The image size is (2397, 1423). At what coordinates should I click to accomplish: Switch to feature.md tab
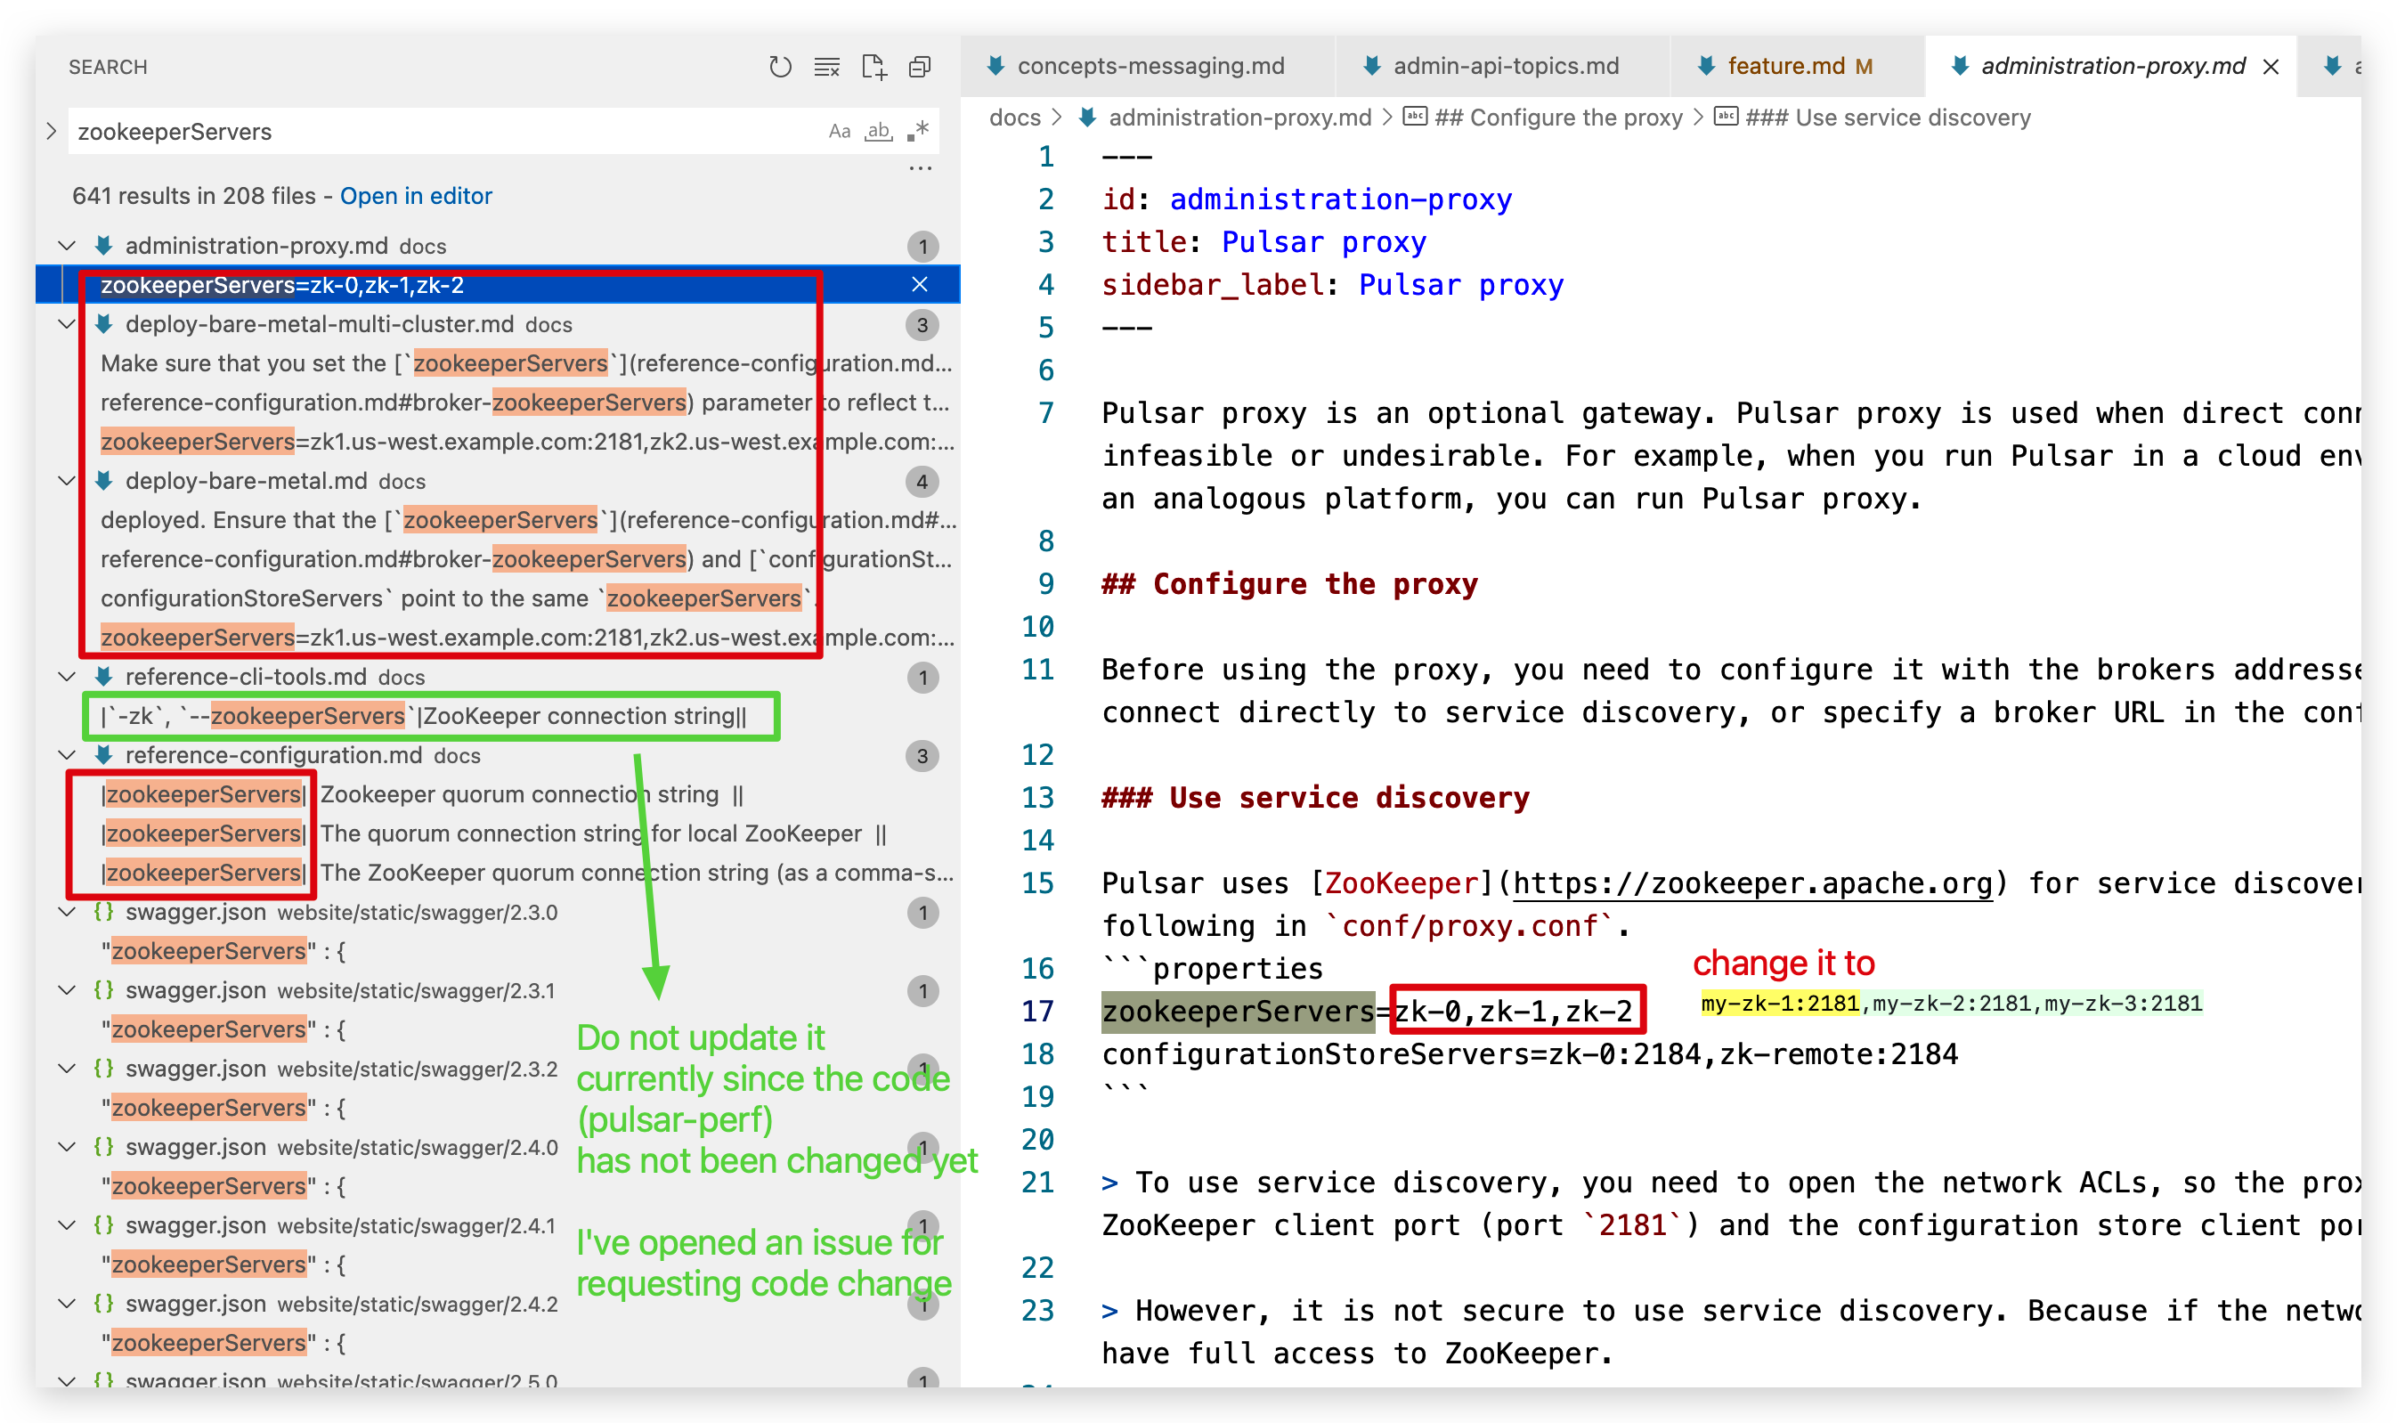click(1784, 66)
